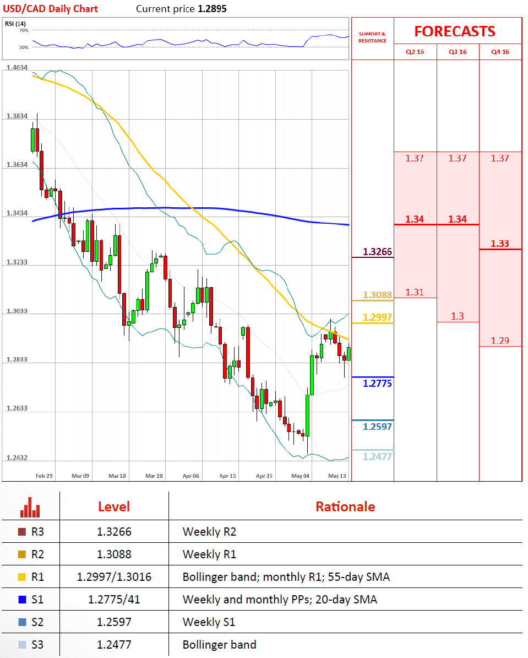Click the Q3 16 forecast value 1.3
Image resolution: width=528 pixels, height=658 pixels.
[x=458, y=316]
